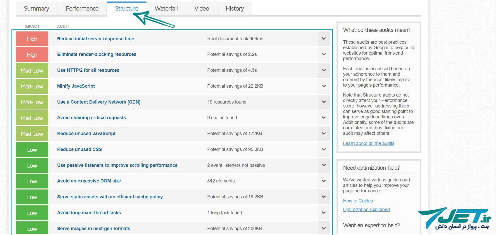Viewport: 496px width, 235px height.
Task: Expand Reduce initial server response time chevron
Action: (324, 39)
